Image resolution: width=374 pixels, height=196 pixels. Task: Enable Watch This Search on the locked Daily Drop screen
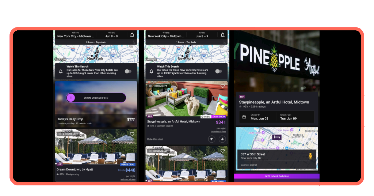128,71
